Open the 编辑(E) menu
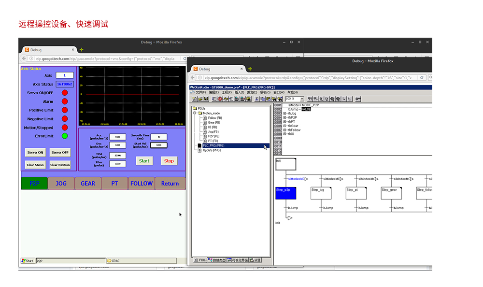 [x=213, y=92]
